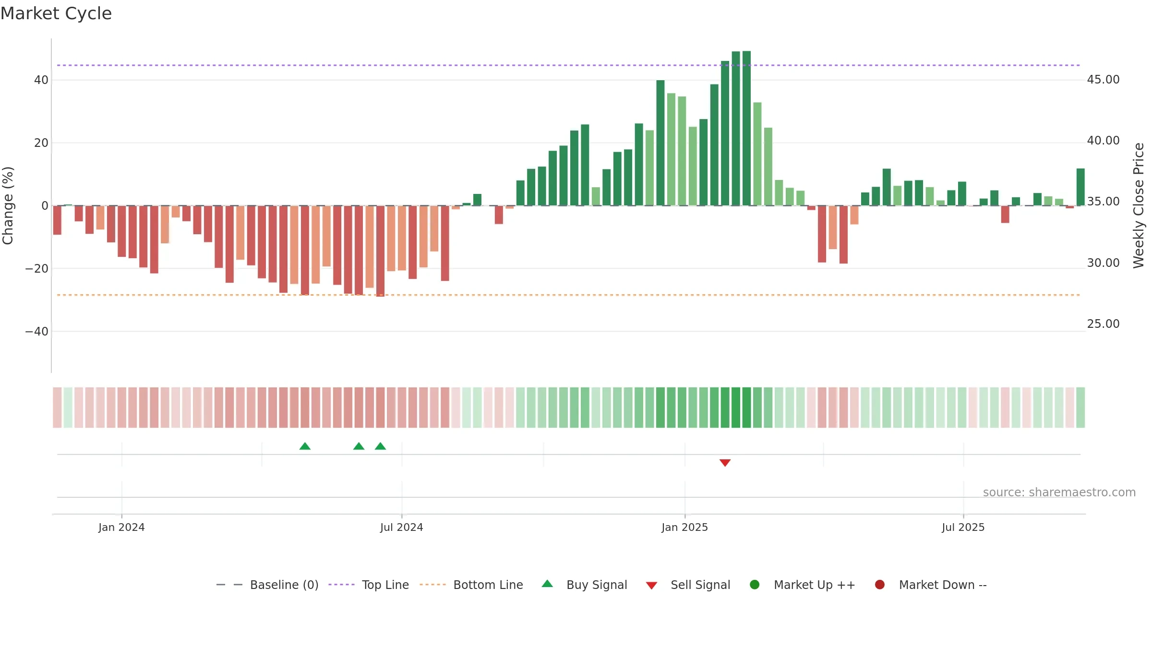Click the last green heatmap strip cell
The height and width of the screenshot is (648, 1152).
1080,408
